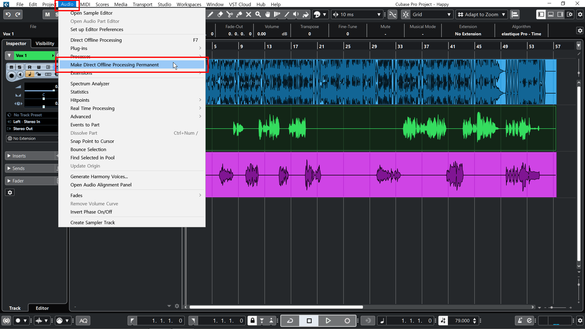Open the Adapt to Zoom dropdown

[x=481, y=14]
